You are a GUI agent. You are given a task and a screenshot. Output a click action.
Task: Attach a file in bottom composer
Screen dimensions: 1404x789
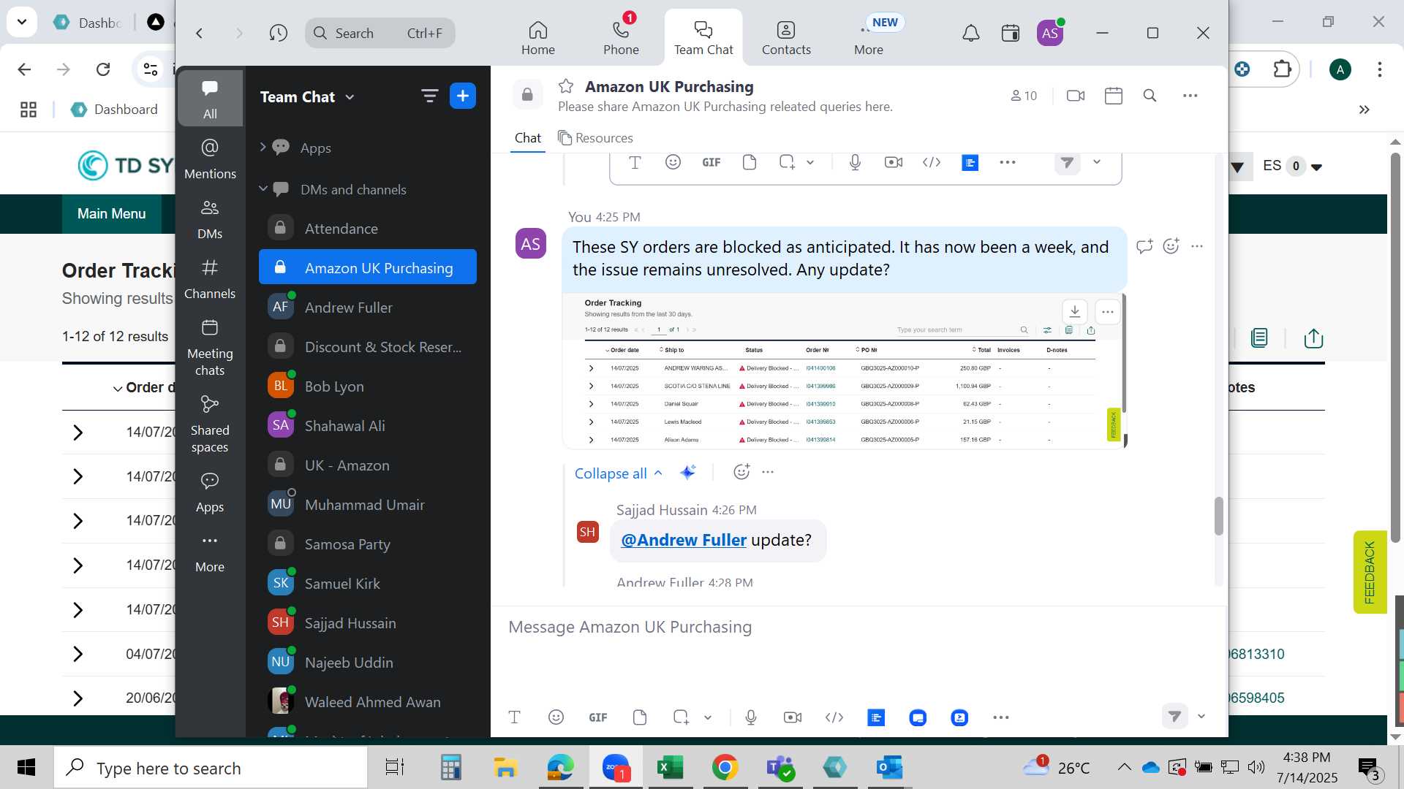pyautogui.click(x=640, y=717)
